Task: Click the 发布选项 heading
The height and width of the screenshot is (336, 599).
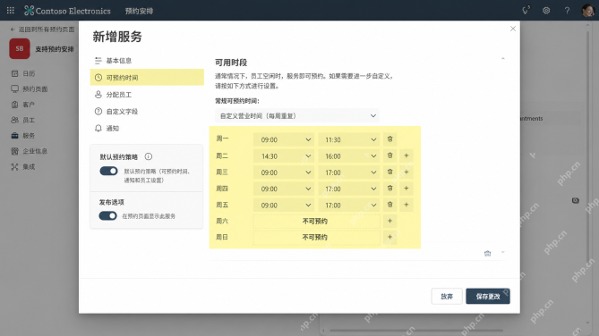Action: point(112,203)
